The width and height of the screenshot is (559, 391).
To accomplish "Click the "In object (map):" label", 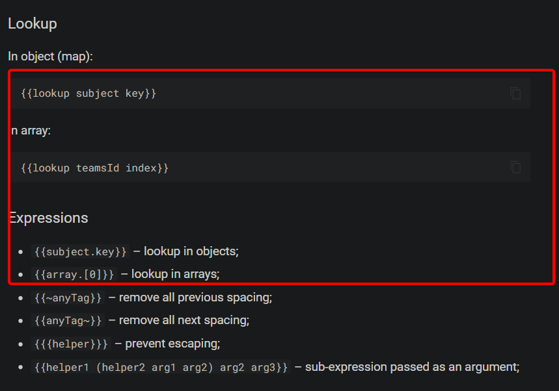I will click(x=51, y=57).
